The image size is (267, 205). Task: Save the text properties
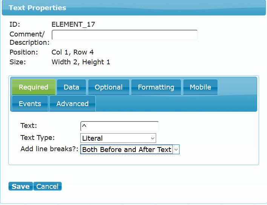(x=21, y=186)
